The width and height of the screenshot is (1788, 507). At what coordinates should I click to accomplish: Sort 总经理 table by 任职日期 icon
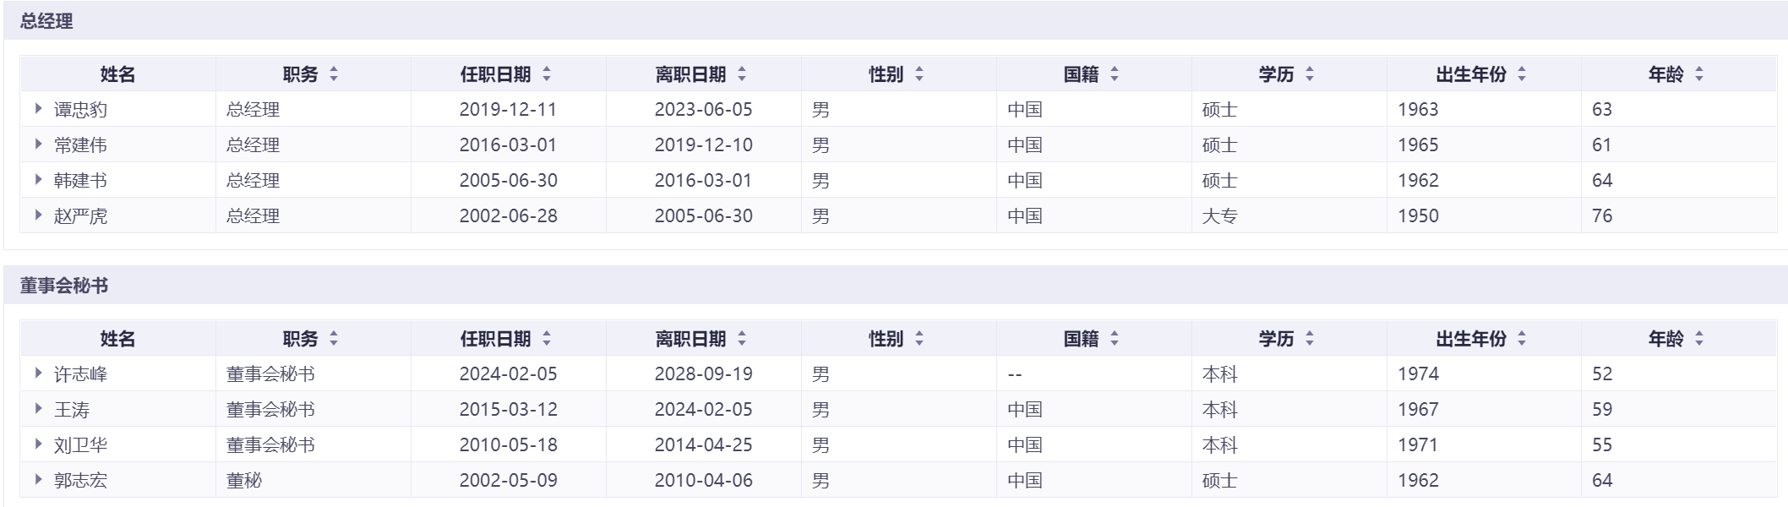(x=547, y=74)
